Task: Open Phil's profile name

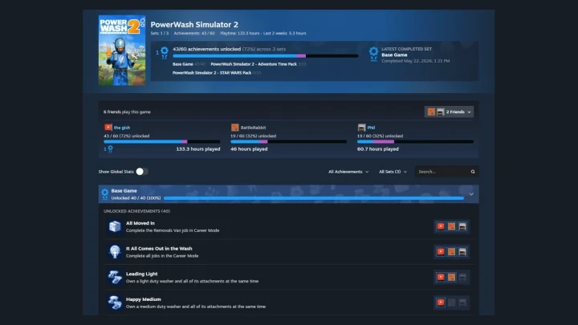Action: coord(371,128)
